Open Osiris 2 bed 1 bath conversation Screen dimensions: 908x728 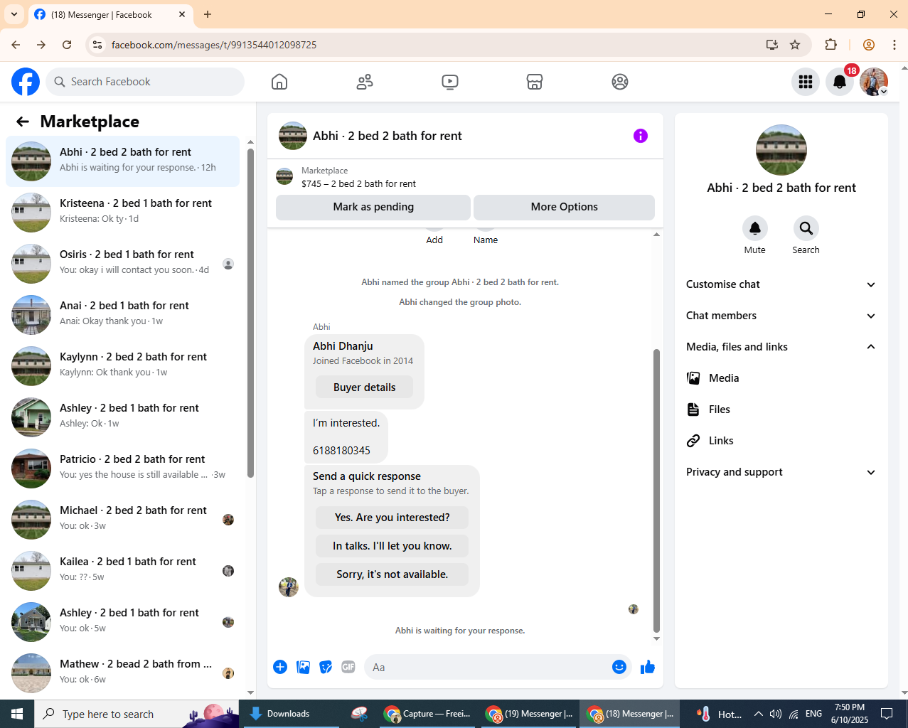pos(123,264)
